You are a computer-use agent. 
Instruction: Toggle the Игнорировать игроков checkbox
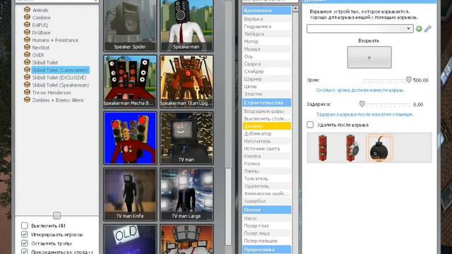pos(25,234)
